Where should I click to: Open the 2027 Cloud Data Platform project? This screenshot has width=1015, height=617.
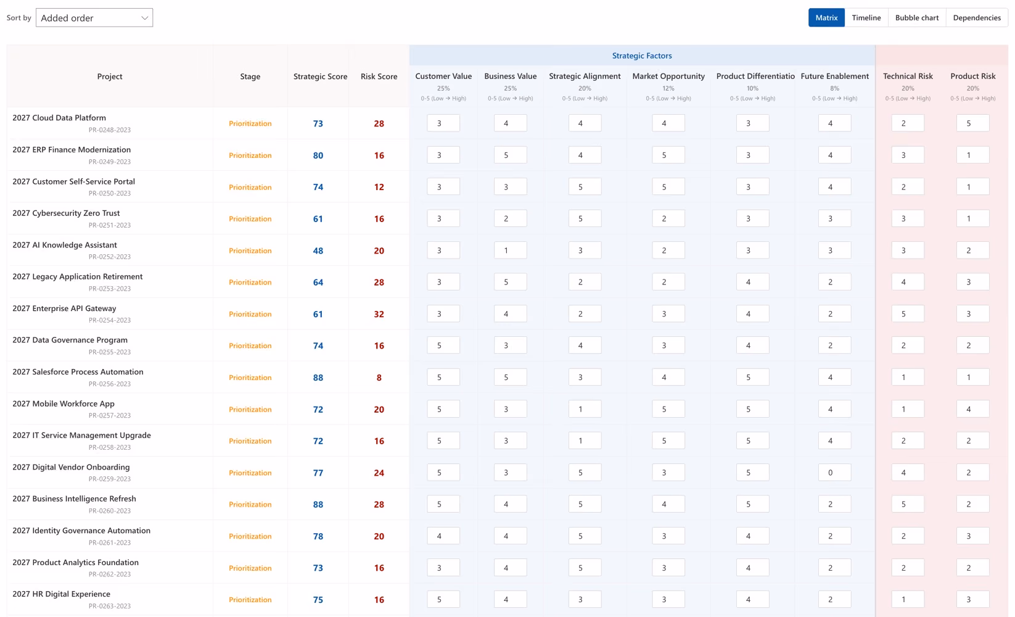(x=59, y=118)
